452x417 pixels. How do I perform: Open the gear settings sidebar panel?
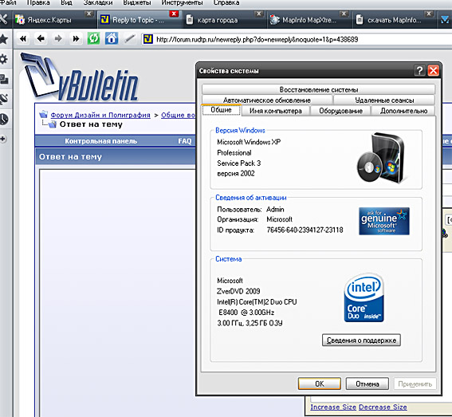tap(4, 59)
